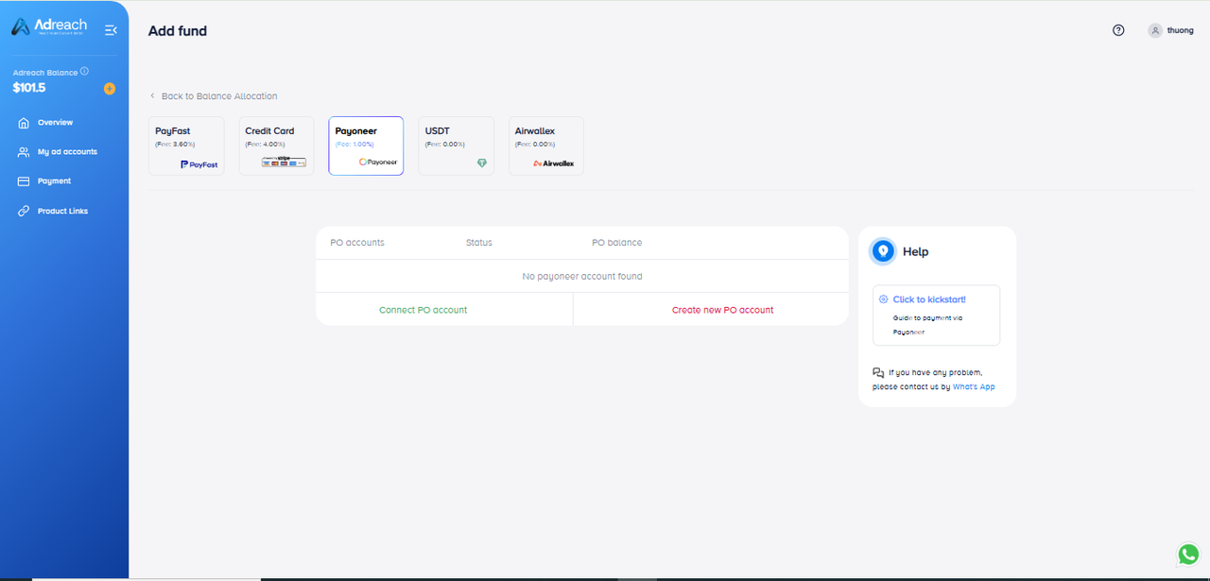
Task: Open the help question mark icon
Action: [1118, 30]
